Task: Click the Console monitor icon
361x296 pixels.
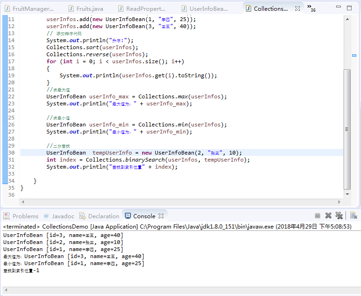Action: click(x=128, y=216)
